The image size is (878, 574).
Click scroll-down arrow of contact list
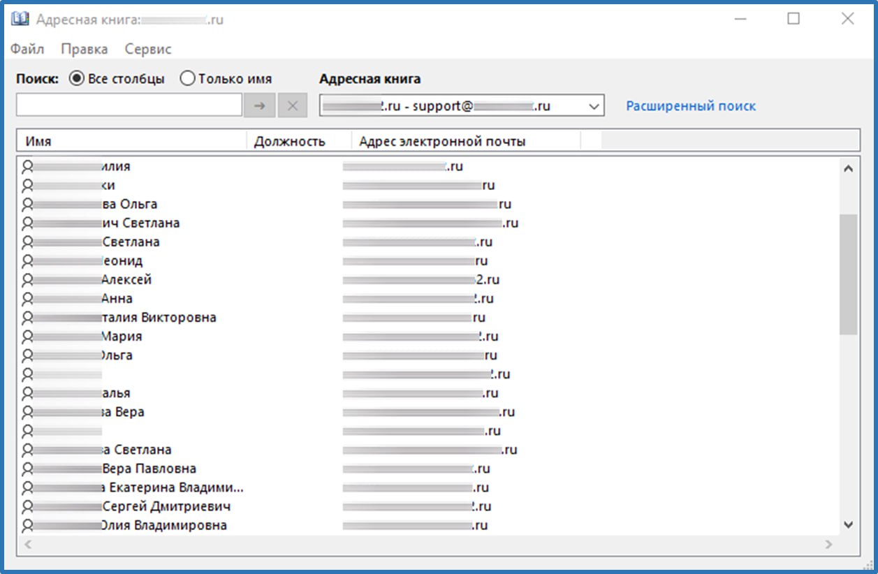(849, 524)
